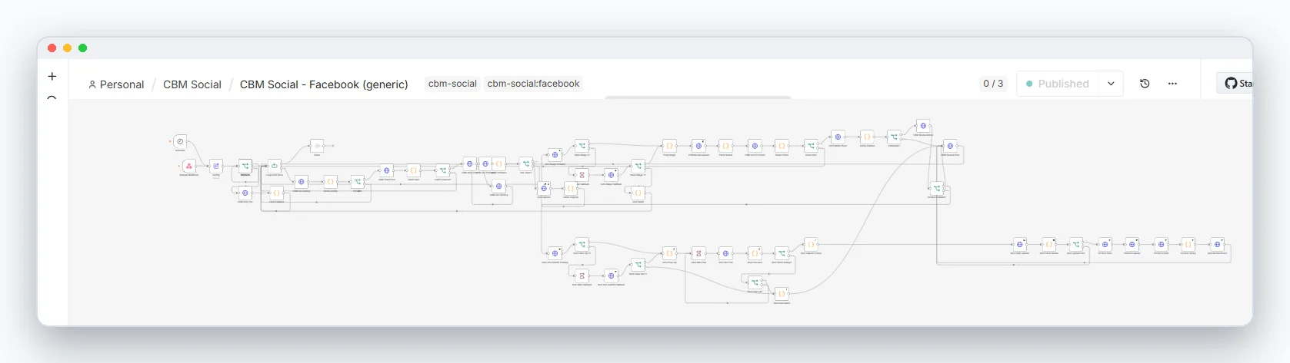1290x363 pixels.
Task: Open HTTP node fed by loop's lower output
Action: click(302, 182)
